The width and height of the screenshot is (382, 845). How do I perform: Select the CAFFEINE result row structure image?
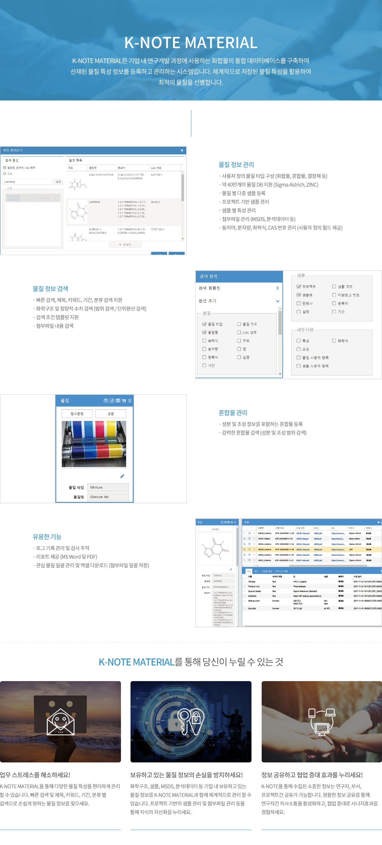click(78, 212)
